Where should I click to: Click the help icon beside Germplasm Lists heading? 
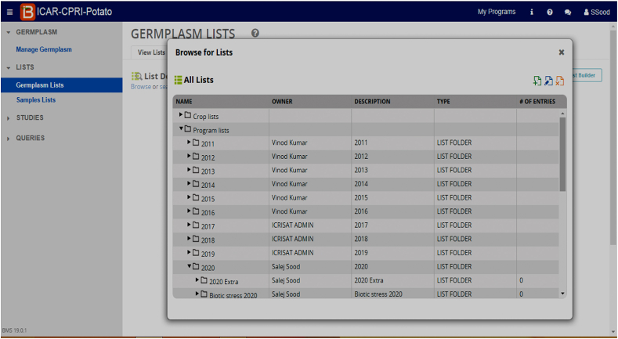(255, 33)
